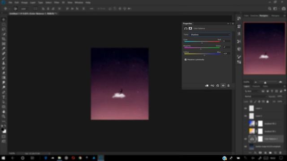Click the Navigator zoom slider
This screenshot has height=161, width=287.
pos(268,82)
